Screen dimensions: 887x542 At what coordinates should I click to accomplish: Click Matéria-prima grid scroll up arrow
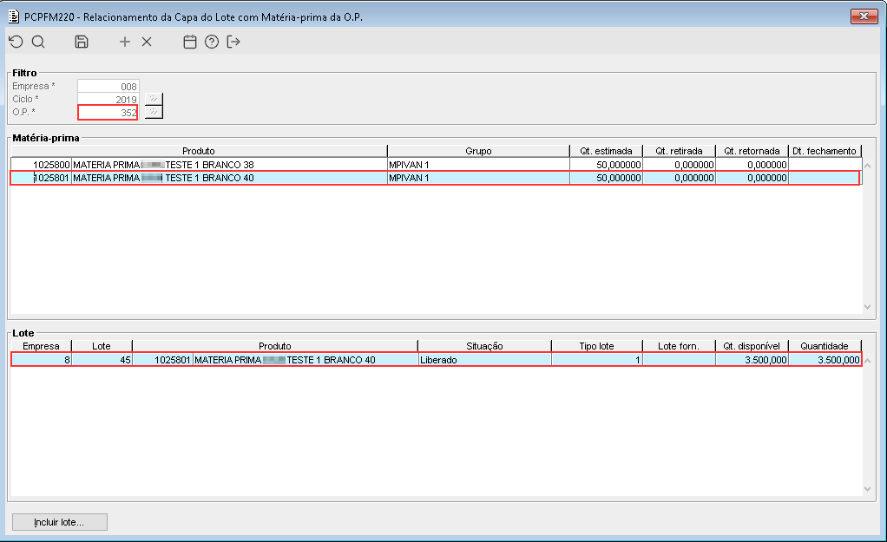[868, 166]
